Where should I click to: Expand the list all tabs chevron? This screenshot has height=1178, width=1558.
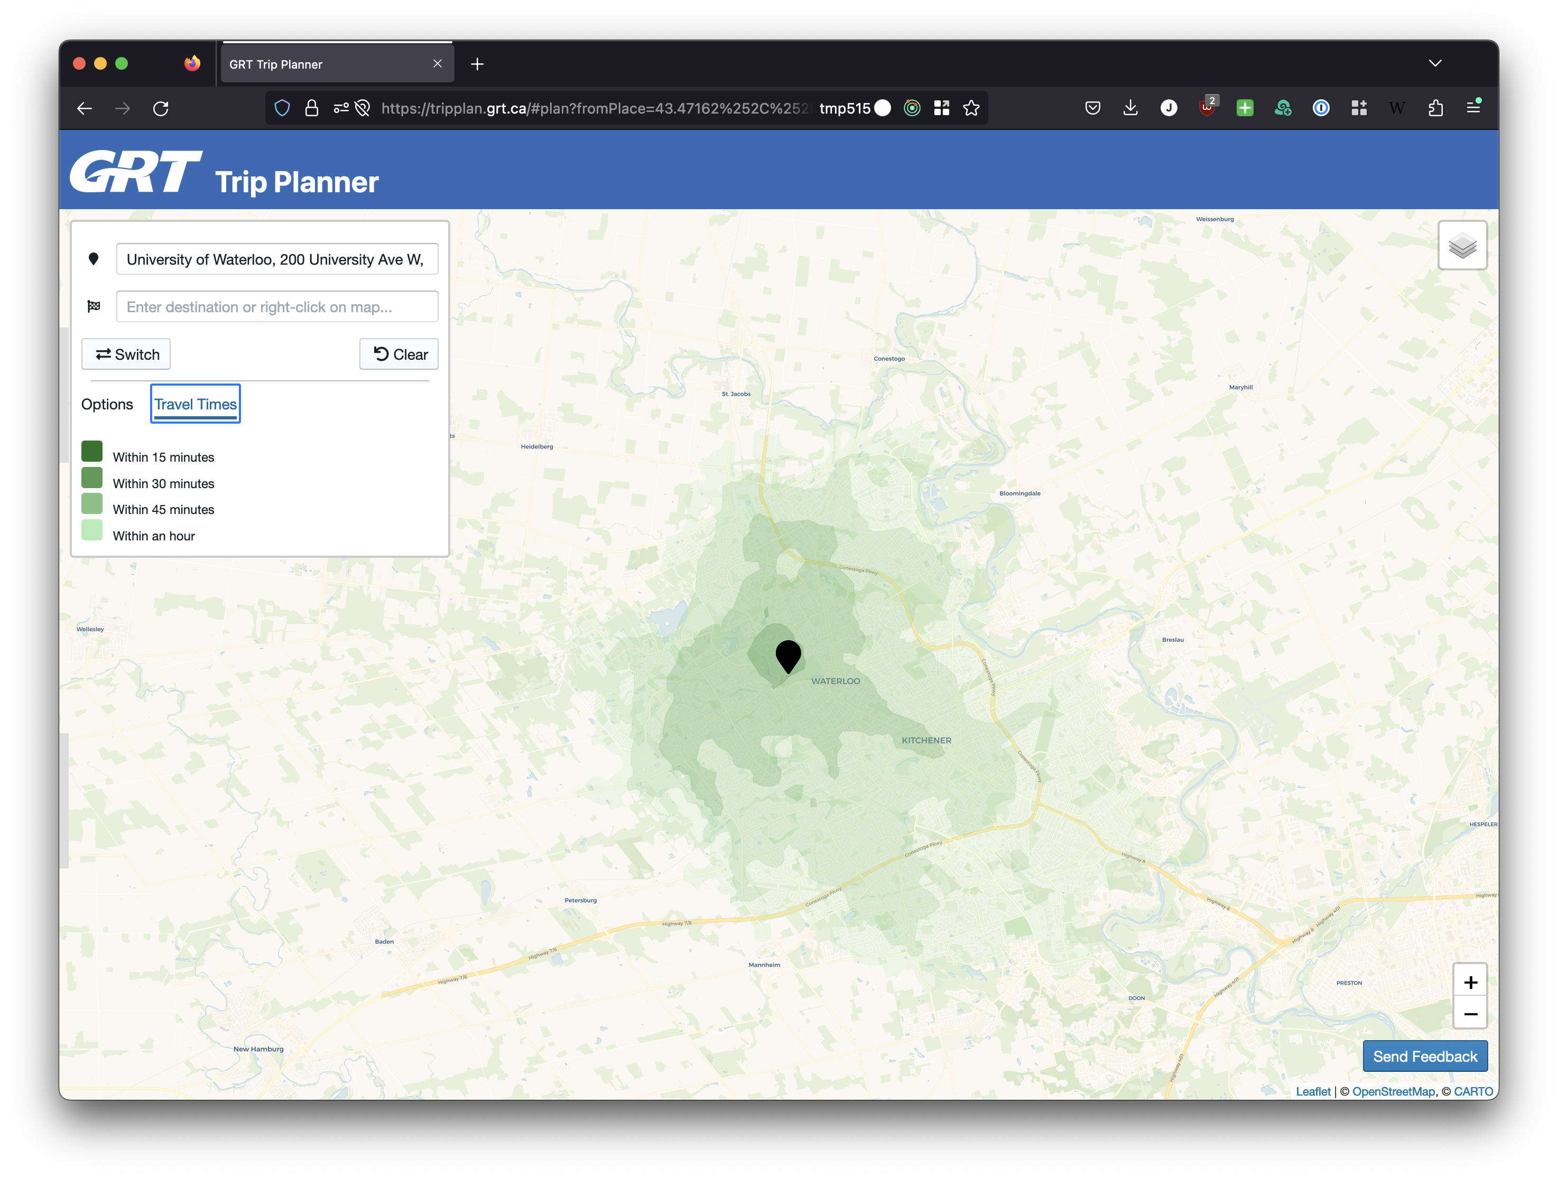(x=1435, y=63)
